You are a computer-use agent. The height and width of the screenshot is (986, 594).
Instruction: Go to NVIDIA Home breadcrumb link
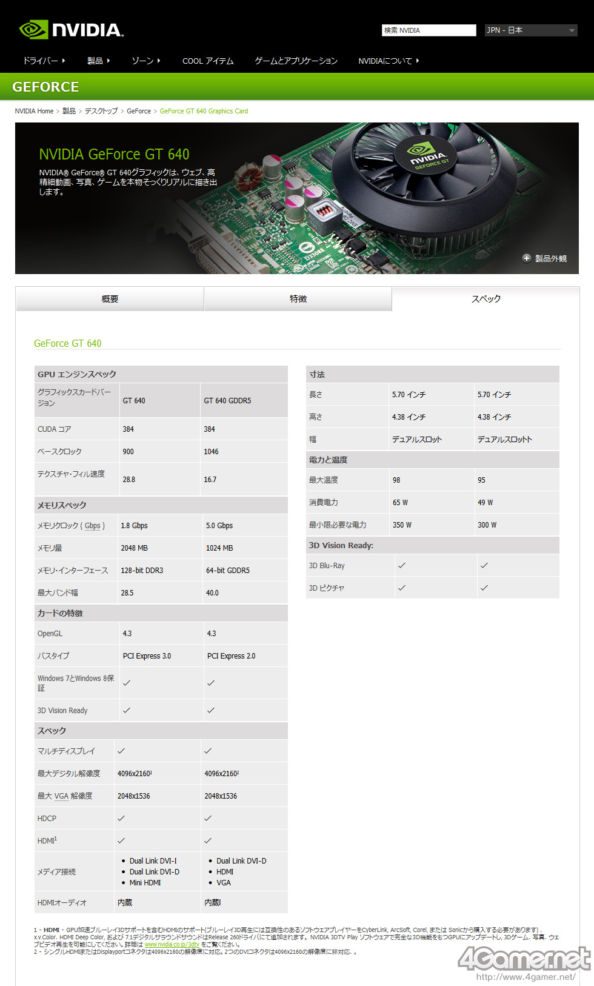click(34, 111)
